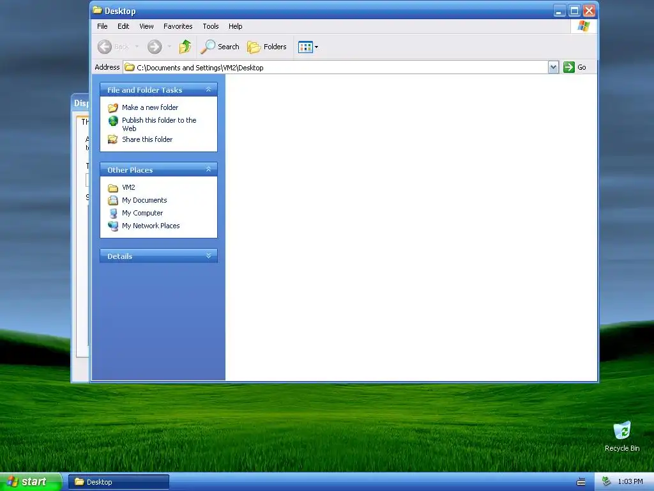This screenshot has height=491, width=654.
Task: Expand the address bar dropdown
Action: [x=553, y=67]
